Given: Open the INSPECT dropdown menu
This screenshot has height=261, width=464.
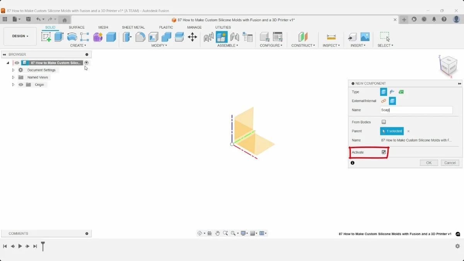Looking at the screenshot, I should 331,46.
